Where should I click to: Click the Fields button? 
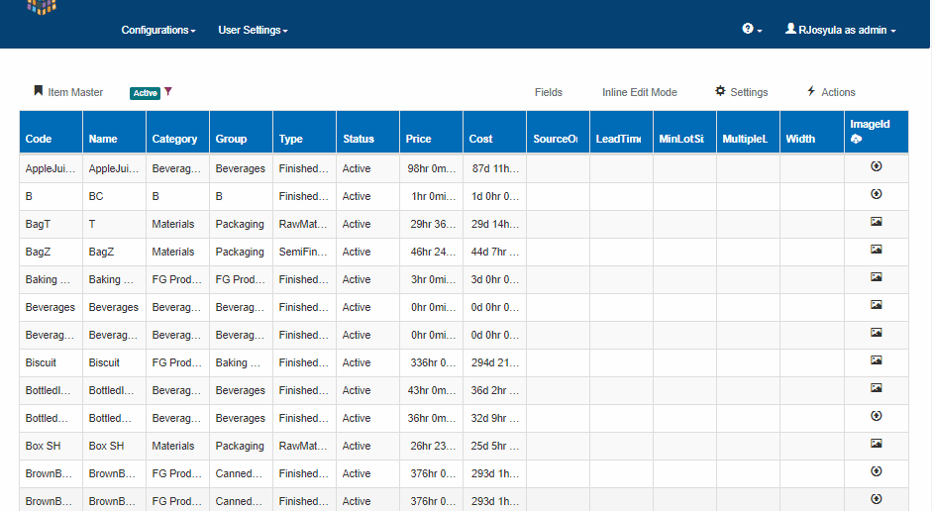(x=548, y=92)
